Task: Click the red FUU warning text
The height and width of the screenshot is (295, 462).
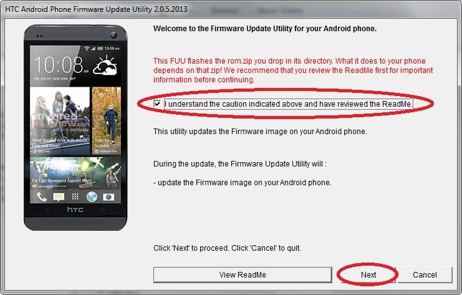Action: coord(293,70)
